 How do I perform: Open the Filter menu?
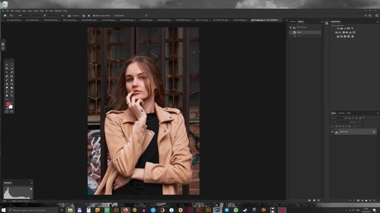42,11
